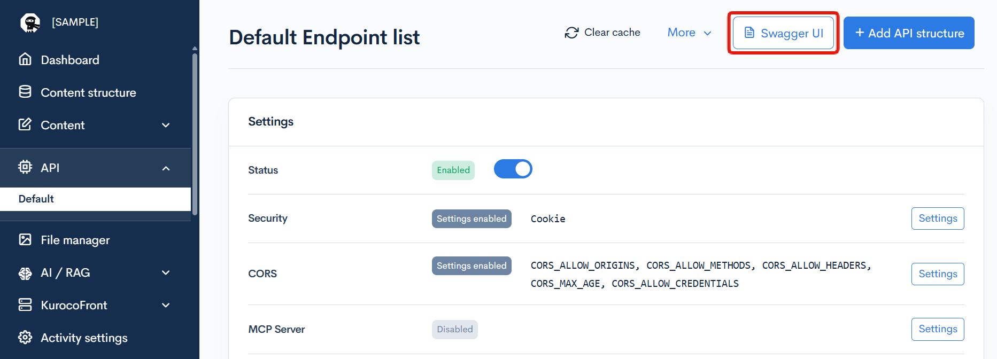This screenshot has height=359, width=997.
Task: Click the Content edit pencil icon
Action: coord(25,124)
